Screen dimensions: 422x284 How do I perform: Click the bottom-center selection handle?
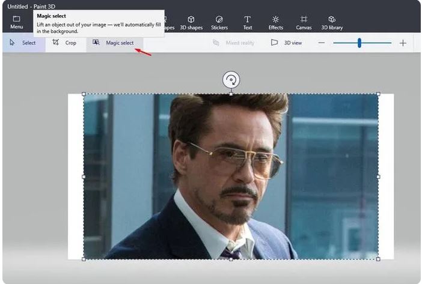[x=231, y=259]
